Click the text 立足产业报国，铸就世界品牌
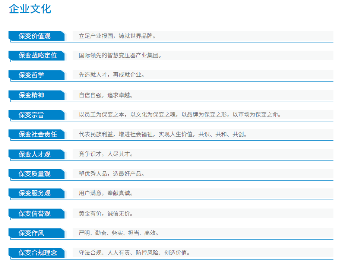342x264 pixels. pyautogui.click(x=117, y=36)
